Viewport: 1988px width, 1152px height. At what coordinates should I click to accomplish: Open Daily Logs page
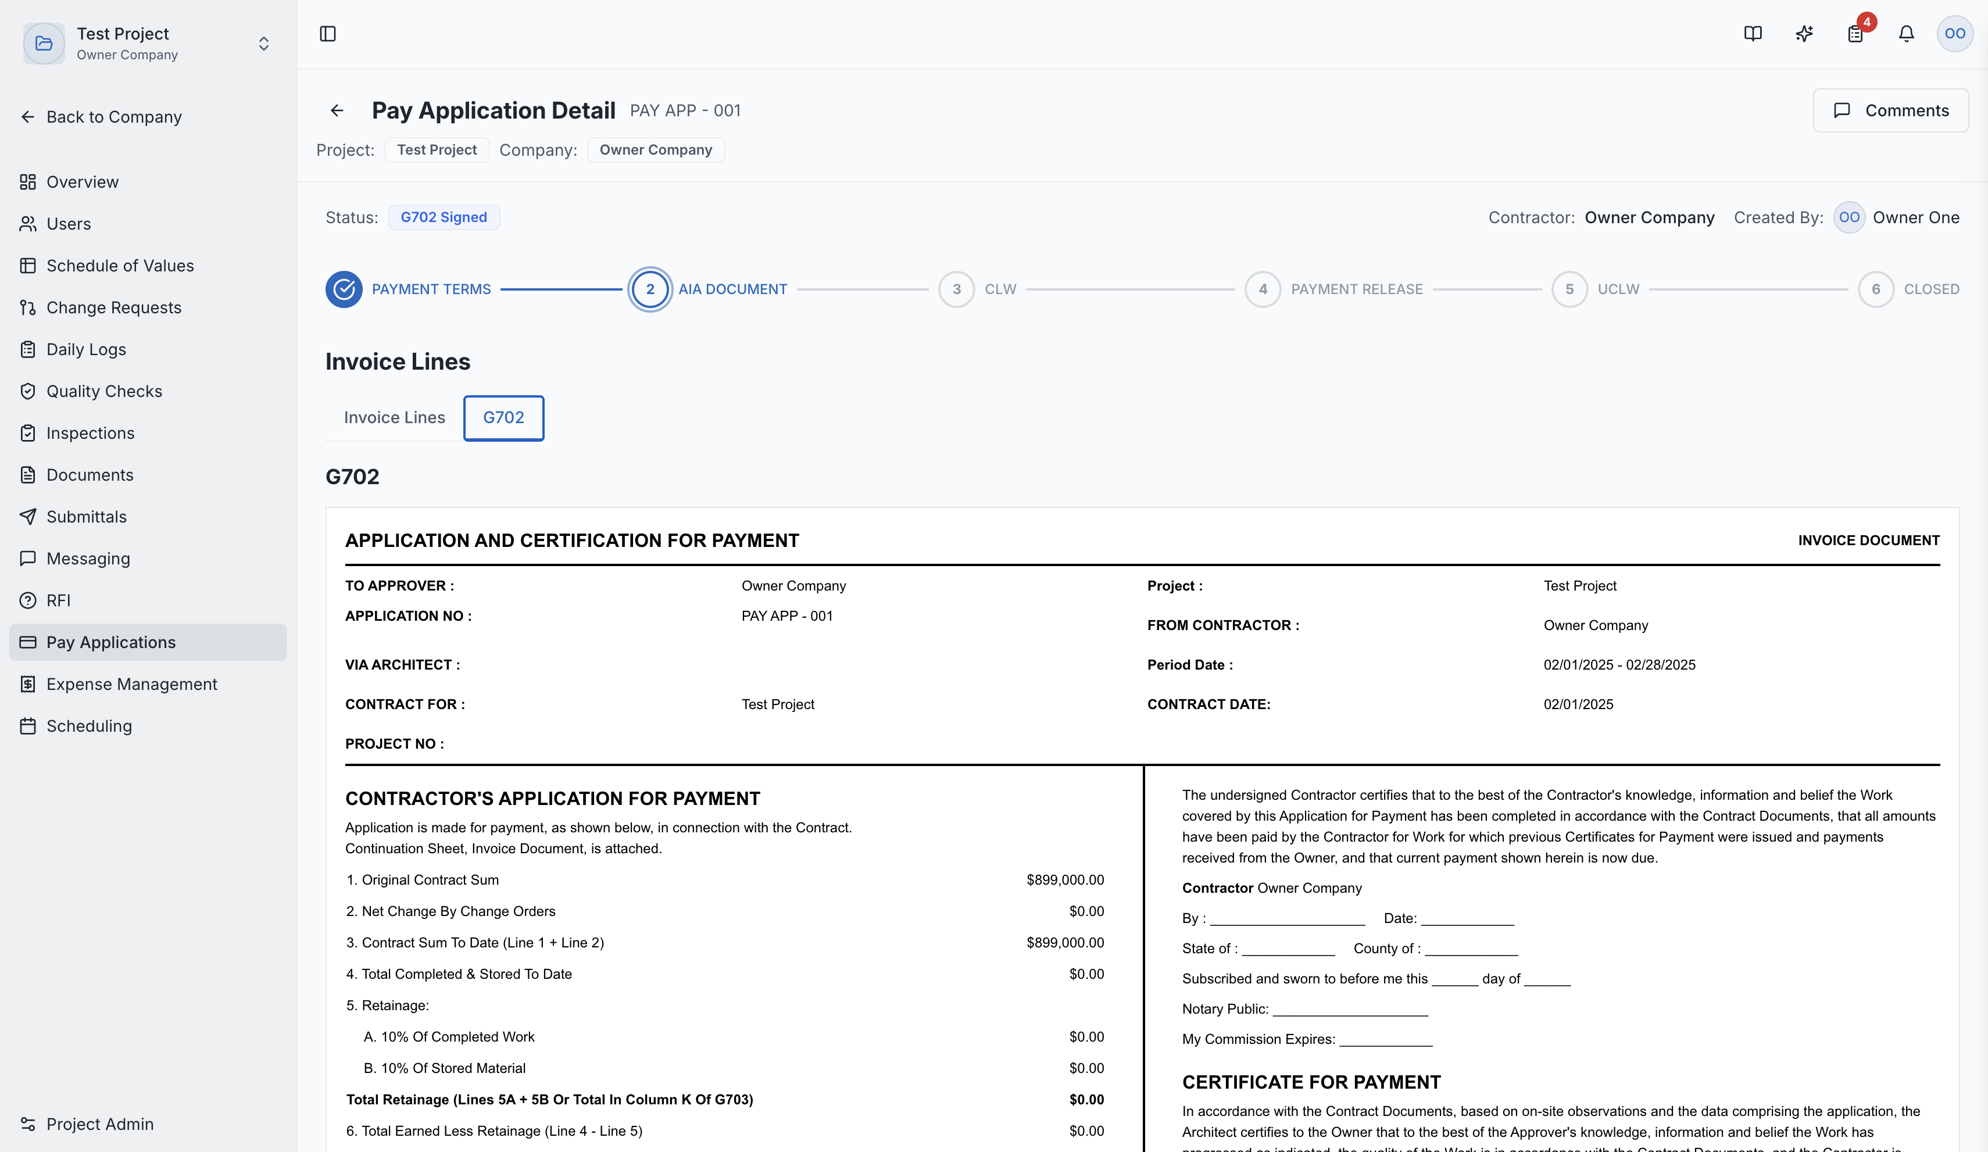148,349
